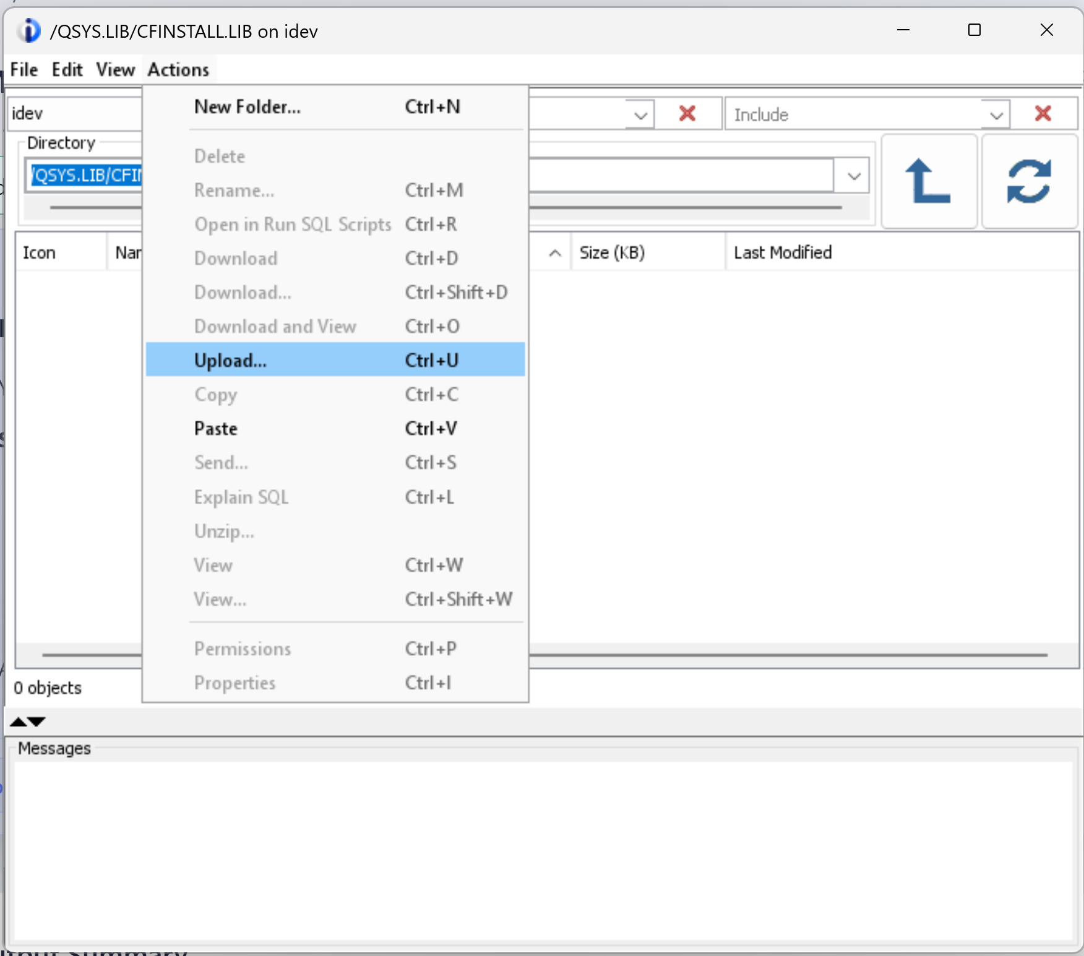Open the View menu
This screenshot has height=956, width=1084.
coord(115,70)
